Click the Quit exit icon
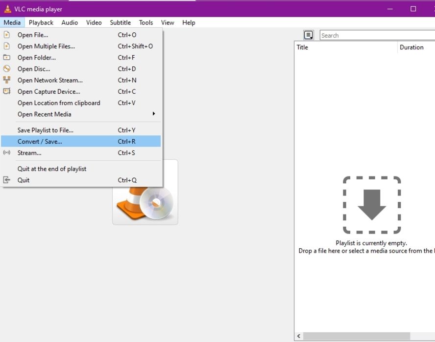 click(x=7, y=180)
